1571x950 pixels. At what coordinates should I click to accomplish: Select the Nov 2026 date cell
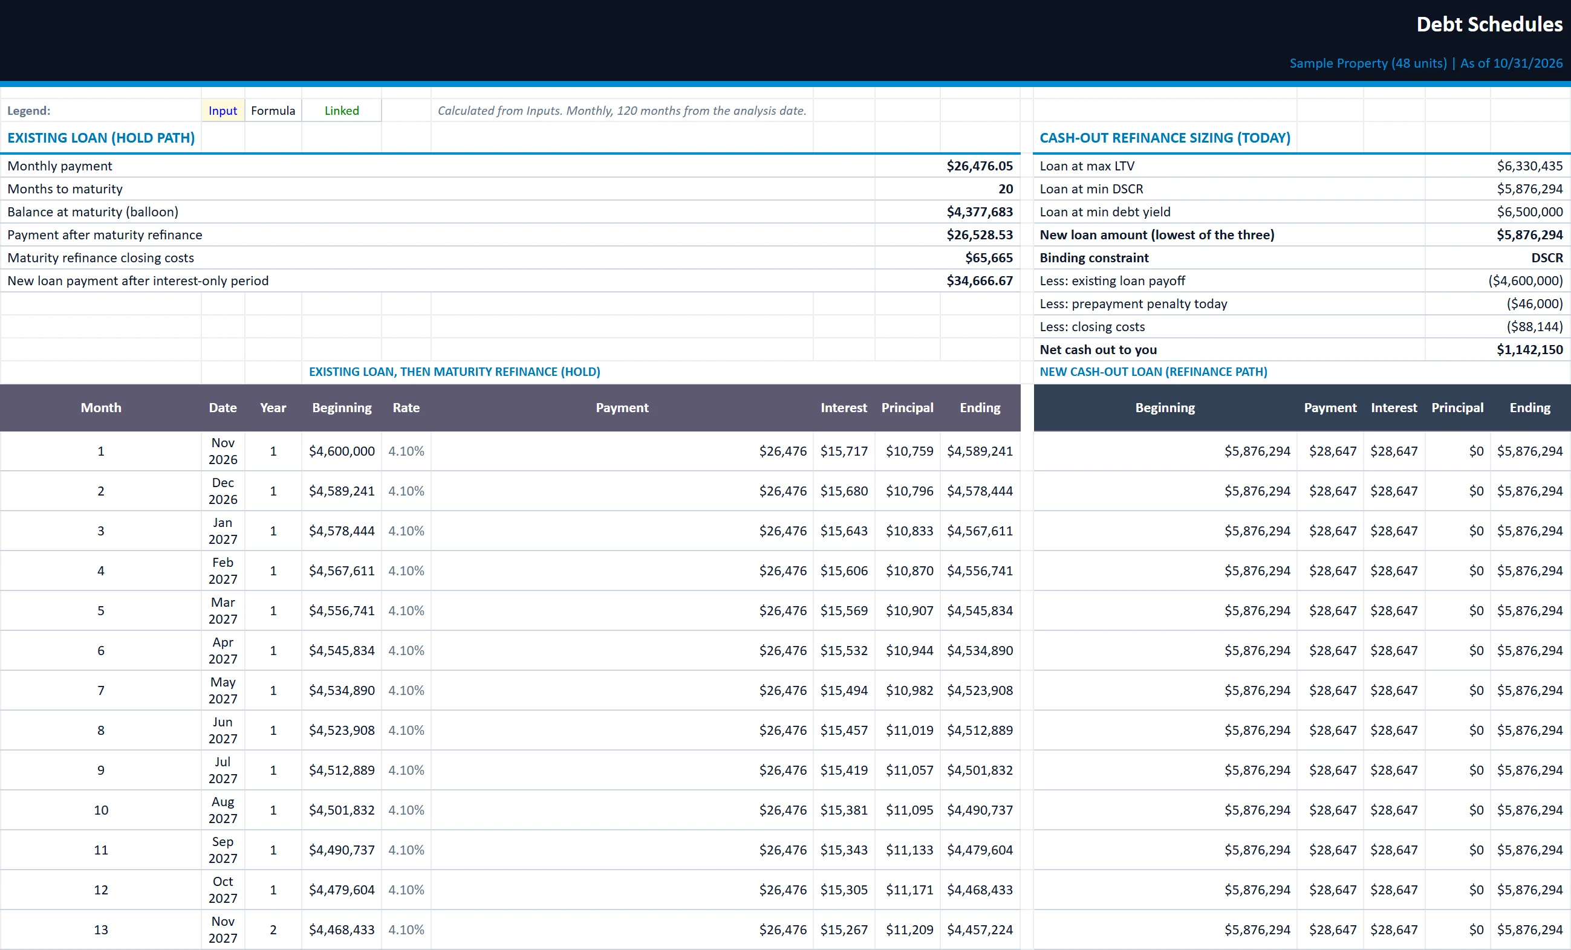pyautogui.click(x=223, y=451)
